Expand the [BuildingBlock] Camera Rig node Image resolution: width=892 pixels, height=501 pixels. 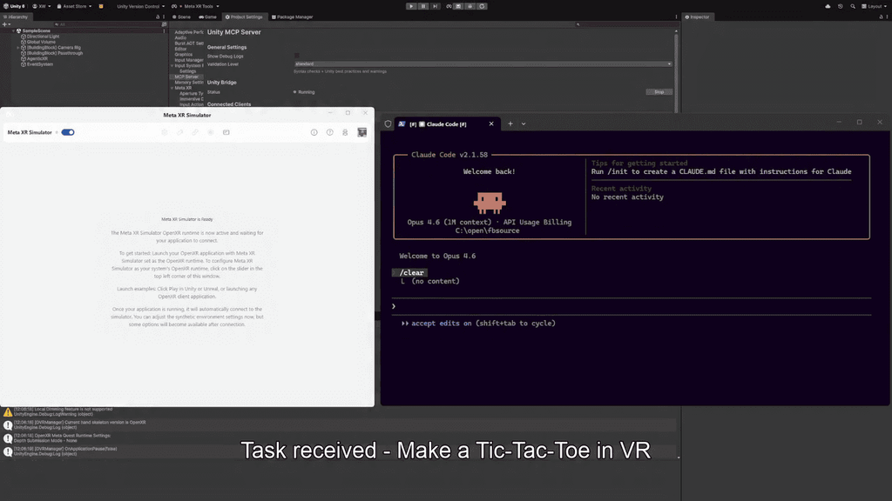(18, 48)
